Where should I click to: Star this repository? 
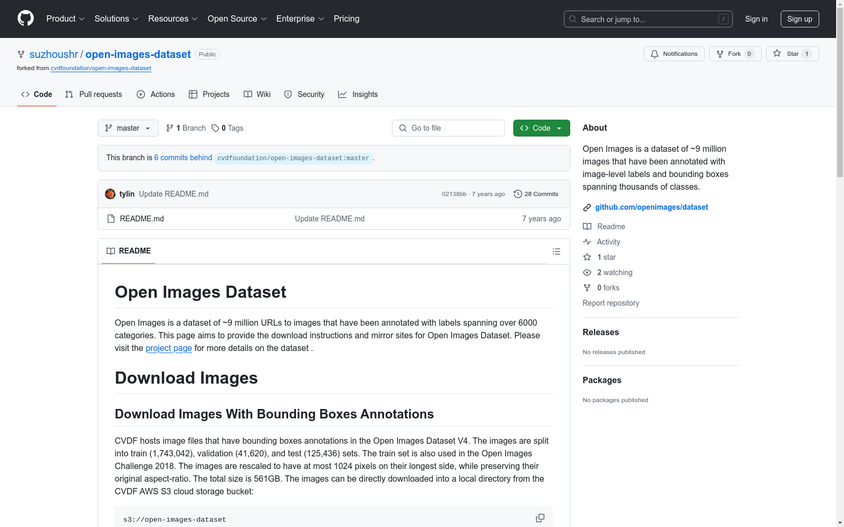[x=792, y=54]
